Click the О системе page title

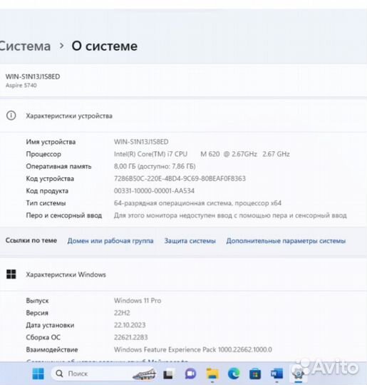click(105, 46)
